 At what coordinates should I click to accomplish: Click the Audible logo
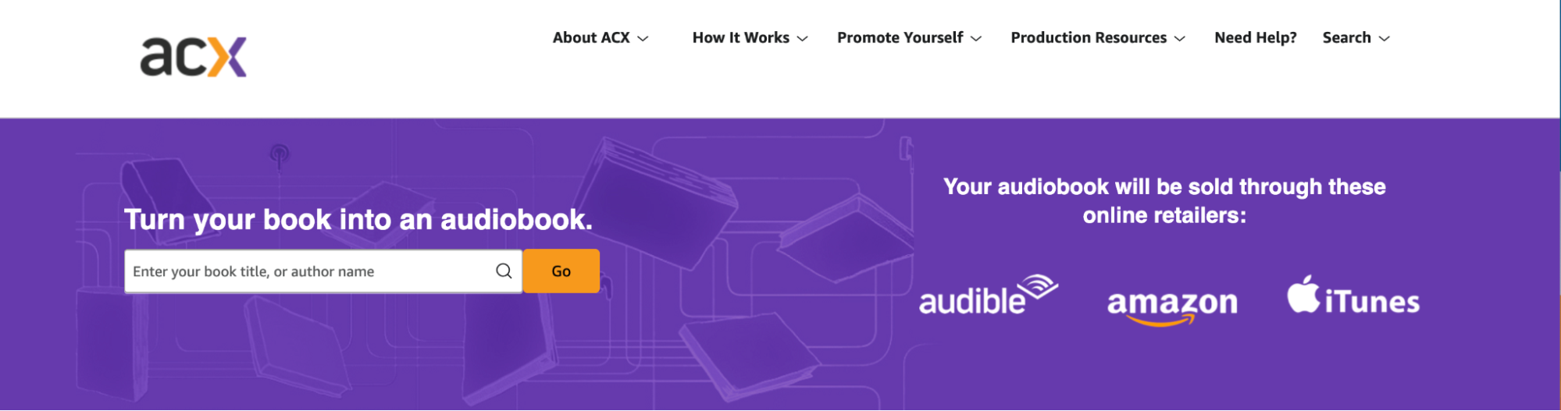click(x=988, y=296)
